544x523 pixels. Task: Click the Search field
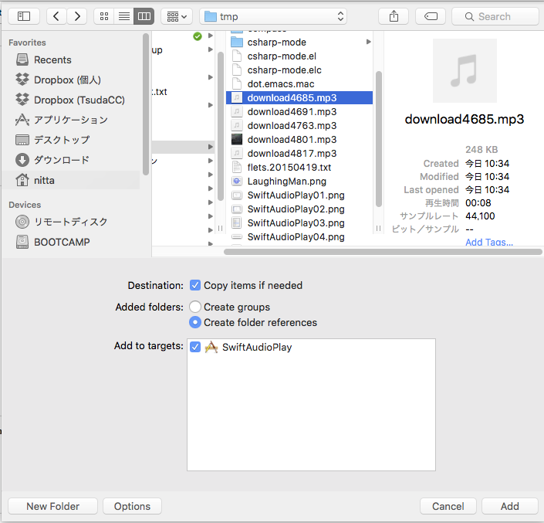(x=495, y=16)
